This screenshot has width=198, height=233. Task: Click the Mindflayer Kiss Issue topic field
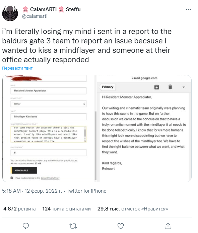[49, 116]
